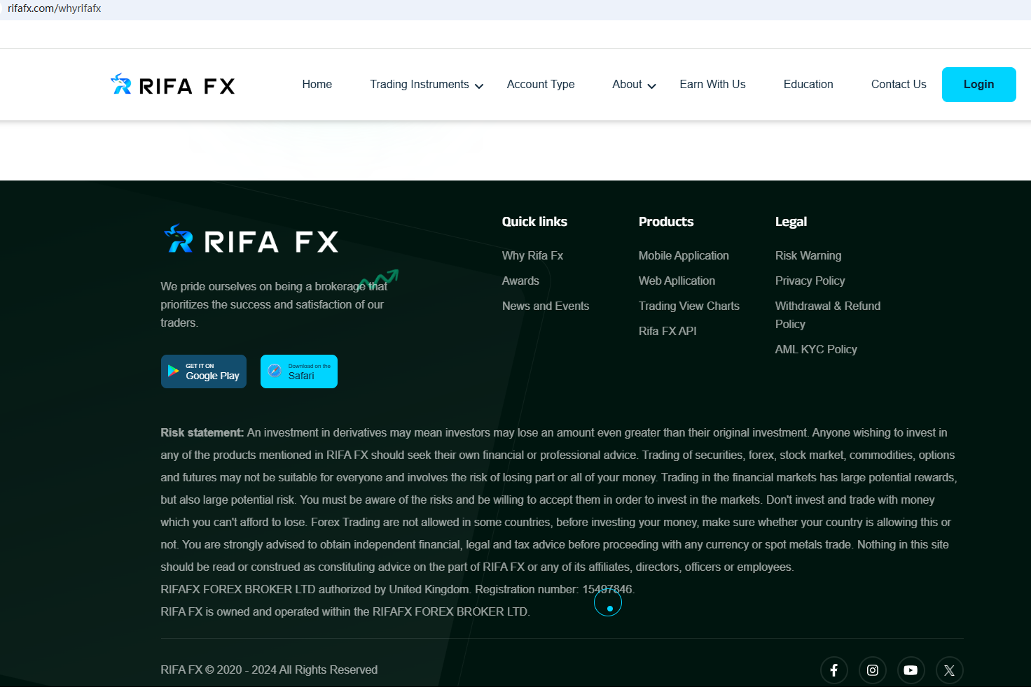Click 'RIFA FX is owned and operated' line
The height and width of the screenshot is (687, 1031).
(345, 611)
